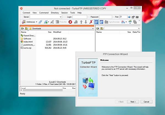Click the filter funnel icon

coord(130,22)
